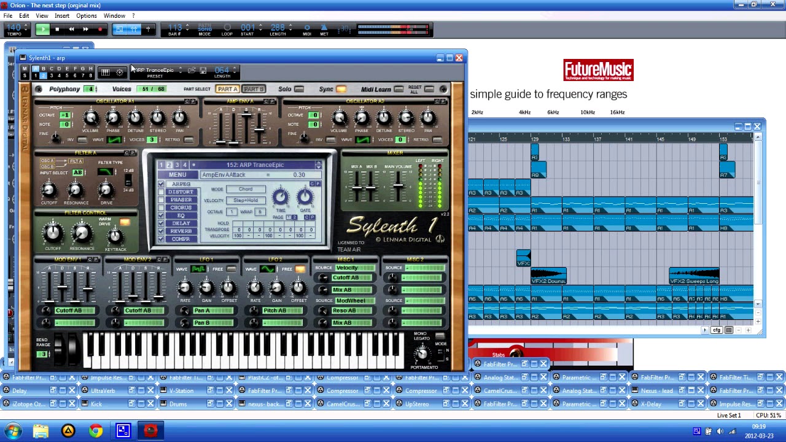Toggle the Metronome icon

tap(324, 28)
